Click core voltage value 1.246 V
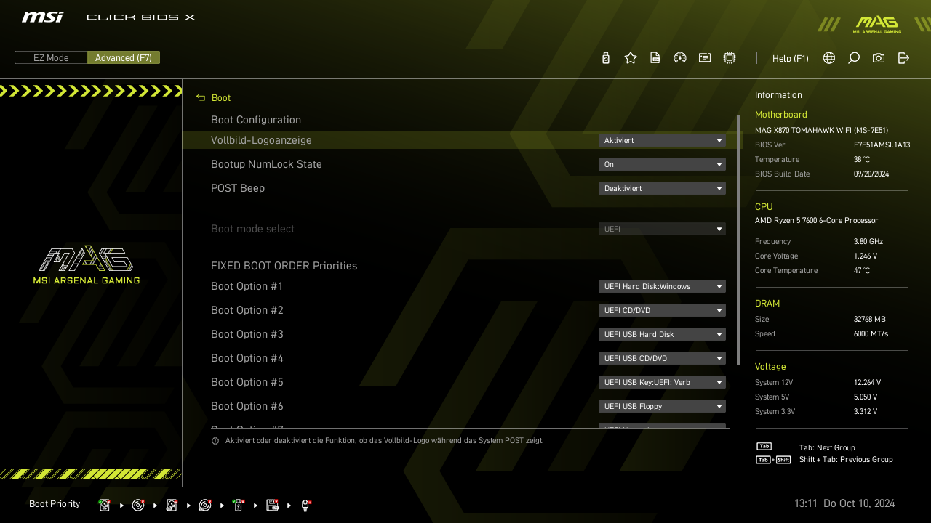This screenshot has height=523, width=931. pos(866,256)
